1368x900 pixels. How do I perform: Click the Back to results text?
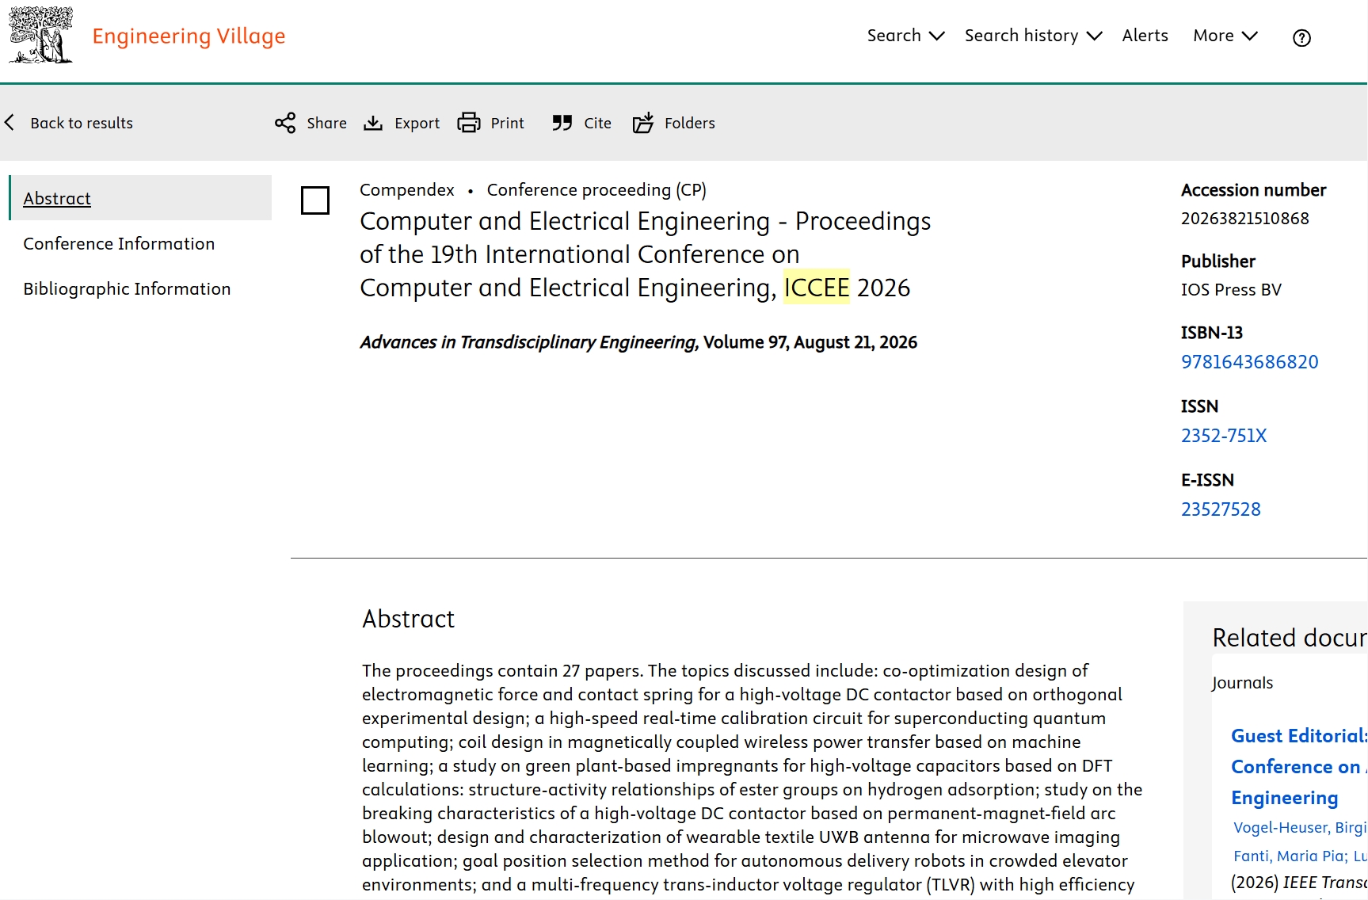pos(82,123)
